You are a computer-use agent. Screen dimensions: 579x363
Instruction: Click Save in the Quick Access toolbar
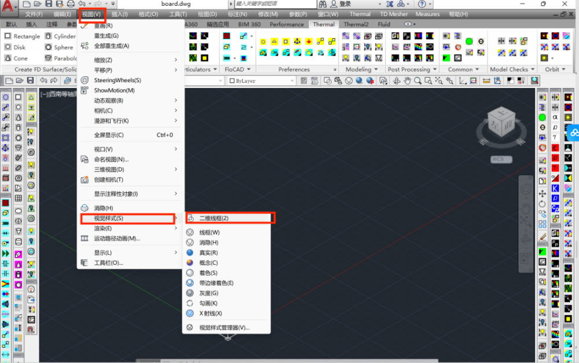pyautogui.click(x=49, y=4)
